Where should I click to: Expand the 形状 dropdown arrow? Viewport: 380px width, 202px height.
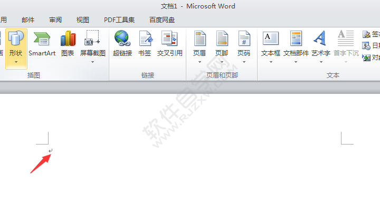click(x=16, y=62)
